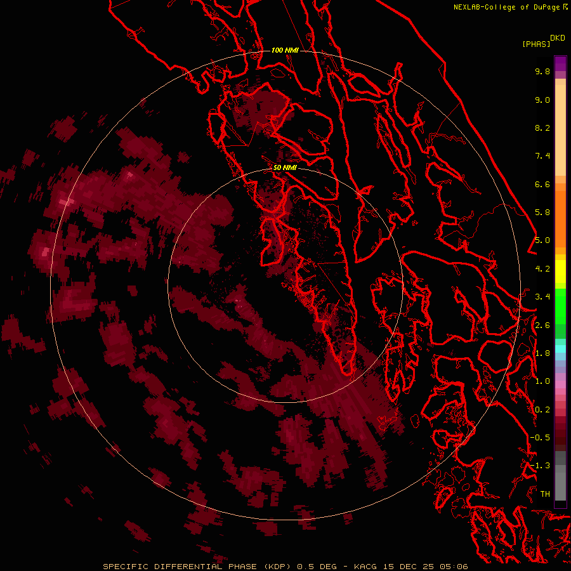Image resolution: width=571 pixels, height=571 pixels.
Task: Click the 4.2 scale value
Action: tap(542, 269)
